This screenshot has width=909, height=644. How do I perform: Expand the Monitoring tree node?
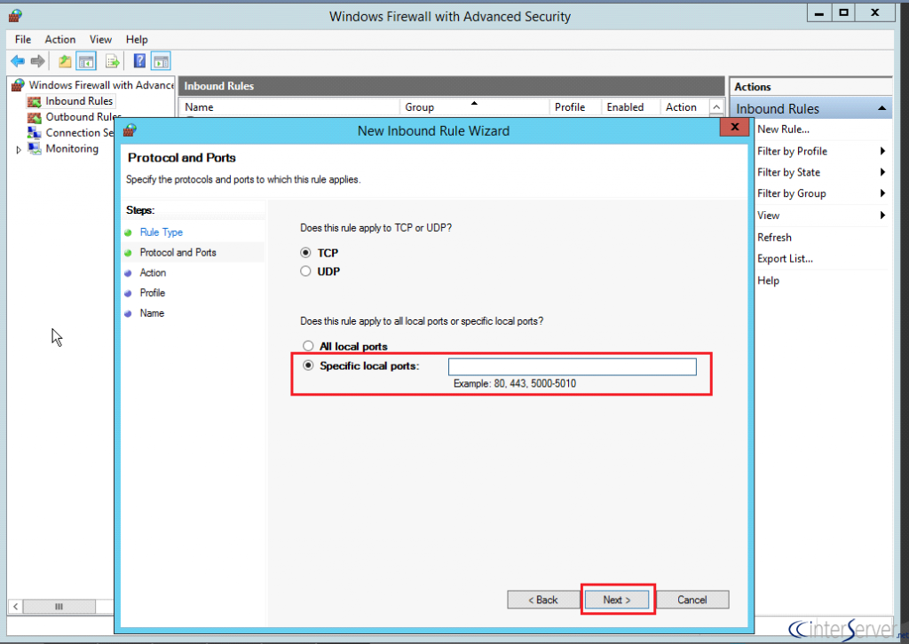(19, 149)
